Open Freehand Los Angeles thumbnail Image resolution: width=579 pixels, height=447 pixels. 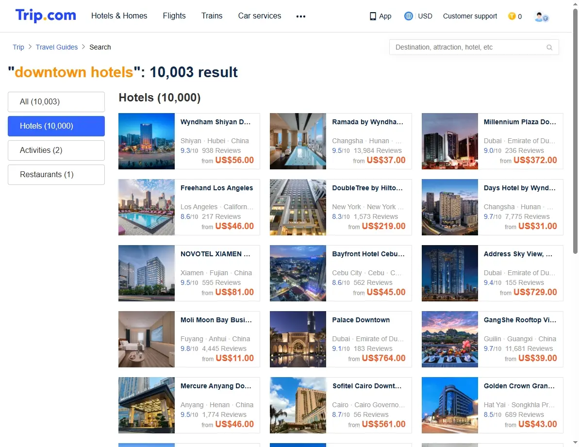147,207
